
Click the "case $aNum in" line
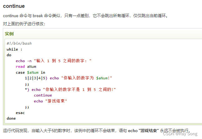30,72
